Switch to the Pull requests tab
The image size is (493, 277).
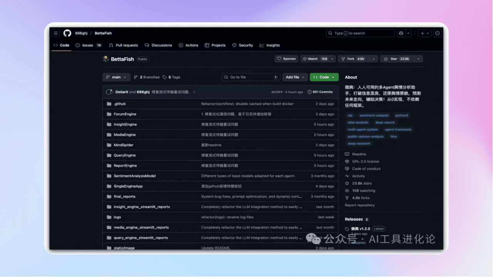click(123, 45)
